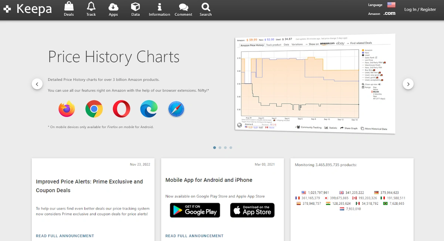Click the Firefox browser extension icon

click(67, 109)
